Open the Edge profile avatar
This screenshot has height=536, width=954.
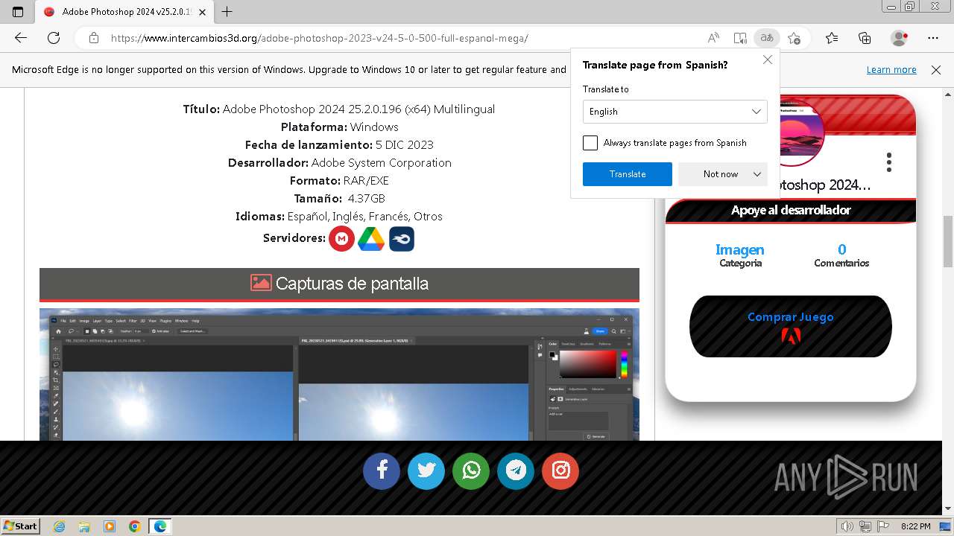(x=900, y=38)
